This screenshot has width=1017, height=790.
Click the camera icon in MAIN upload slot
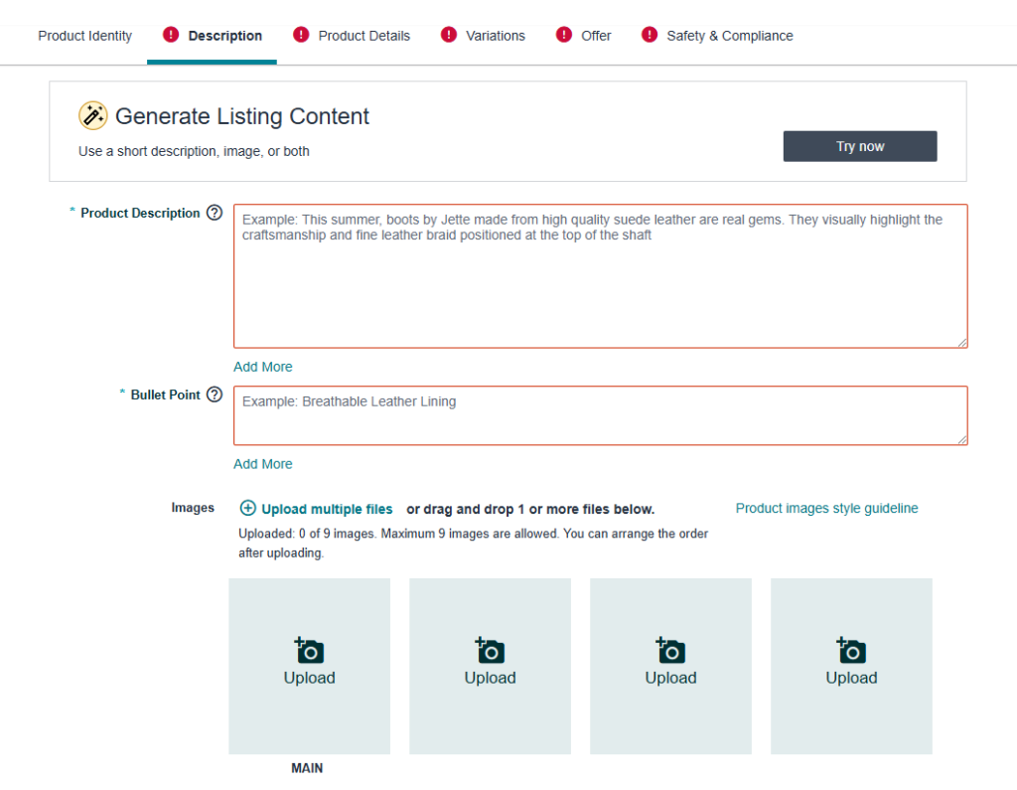click(x=310, y=651)
